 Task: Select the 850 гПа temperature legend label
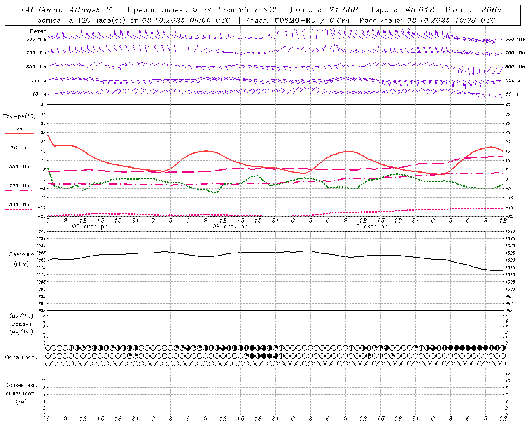[19, 167]
